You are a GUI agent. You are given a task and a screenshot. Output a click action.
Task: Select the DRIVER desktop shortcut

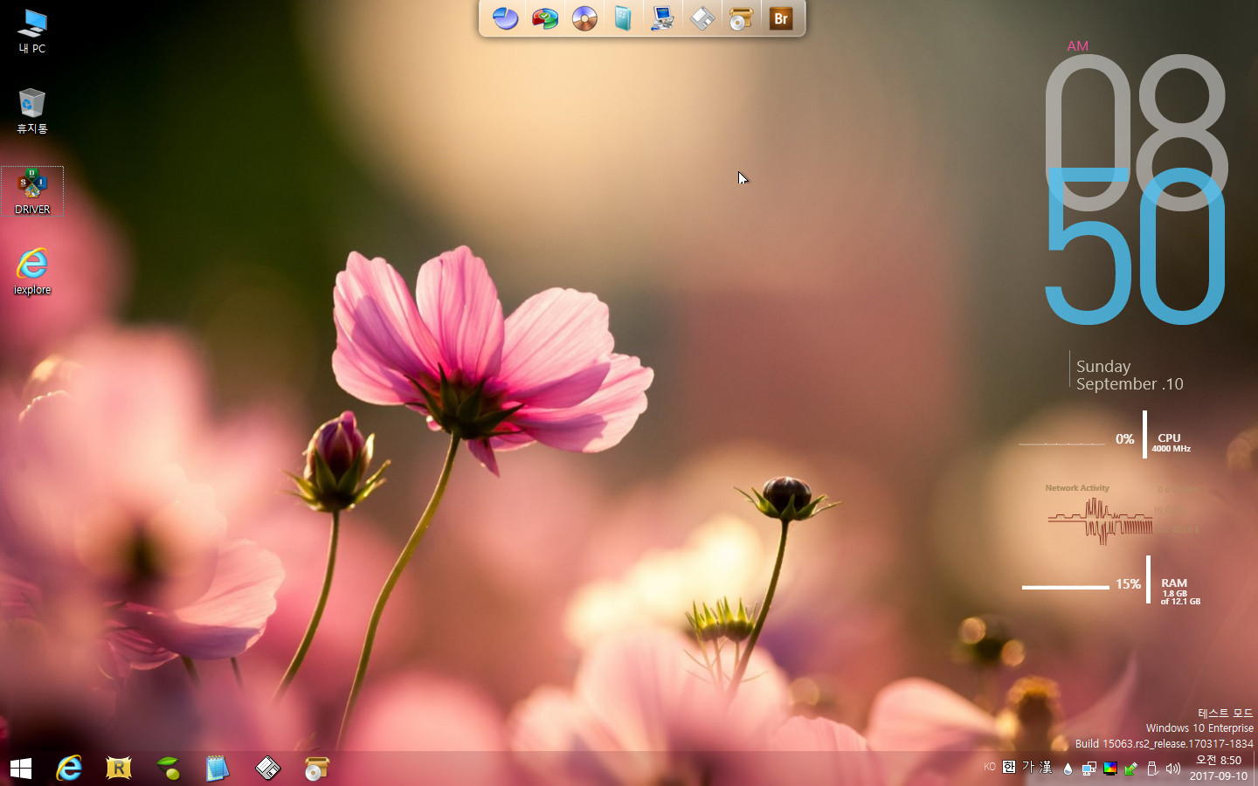pos(32,191)
